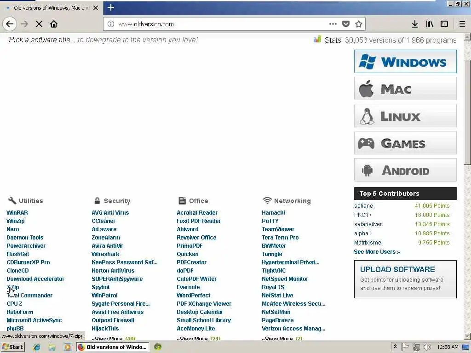Choose the Mac platform button
Screen dimensions: 471x353
click(405, 89)
